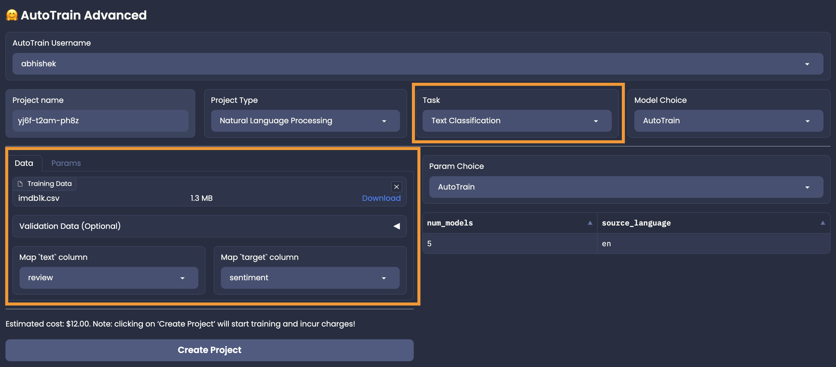Expand Validation Data optional section

[x=396, y=226]
